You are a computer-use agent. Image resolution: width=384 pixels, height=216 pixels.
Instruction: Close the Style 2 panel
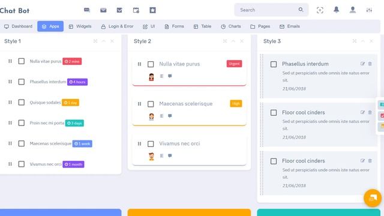pos(242,41)
